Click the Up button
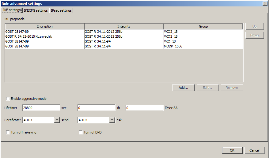Viewport: 269px width, 158px height. click(x=255, y=26)
